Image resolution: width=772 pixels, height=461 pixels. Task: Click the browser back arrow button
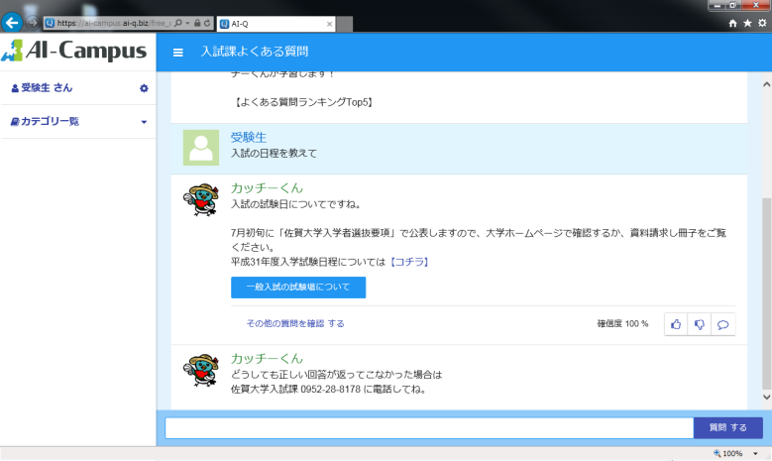point(12,23)
